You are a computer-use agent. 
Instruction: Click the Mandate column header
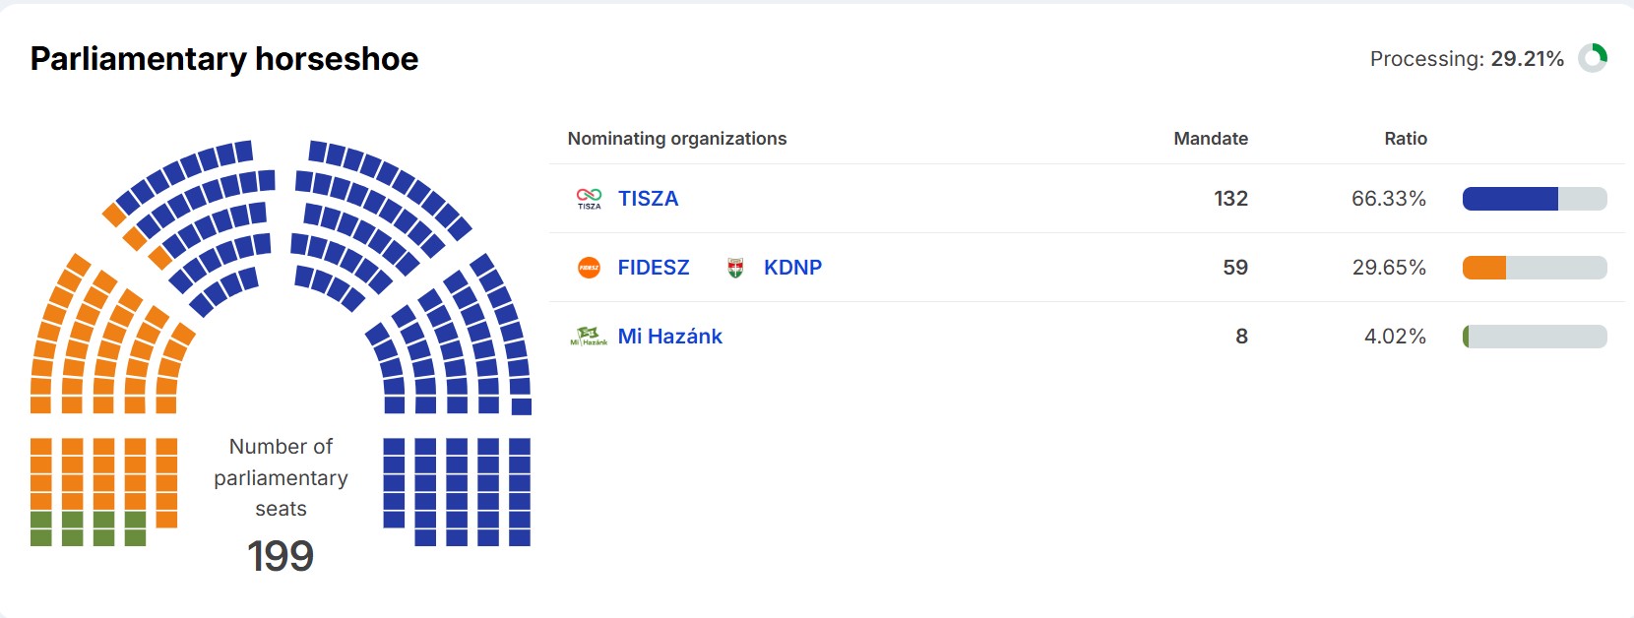coord(1210,139)
